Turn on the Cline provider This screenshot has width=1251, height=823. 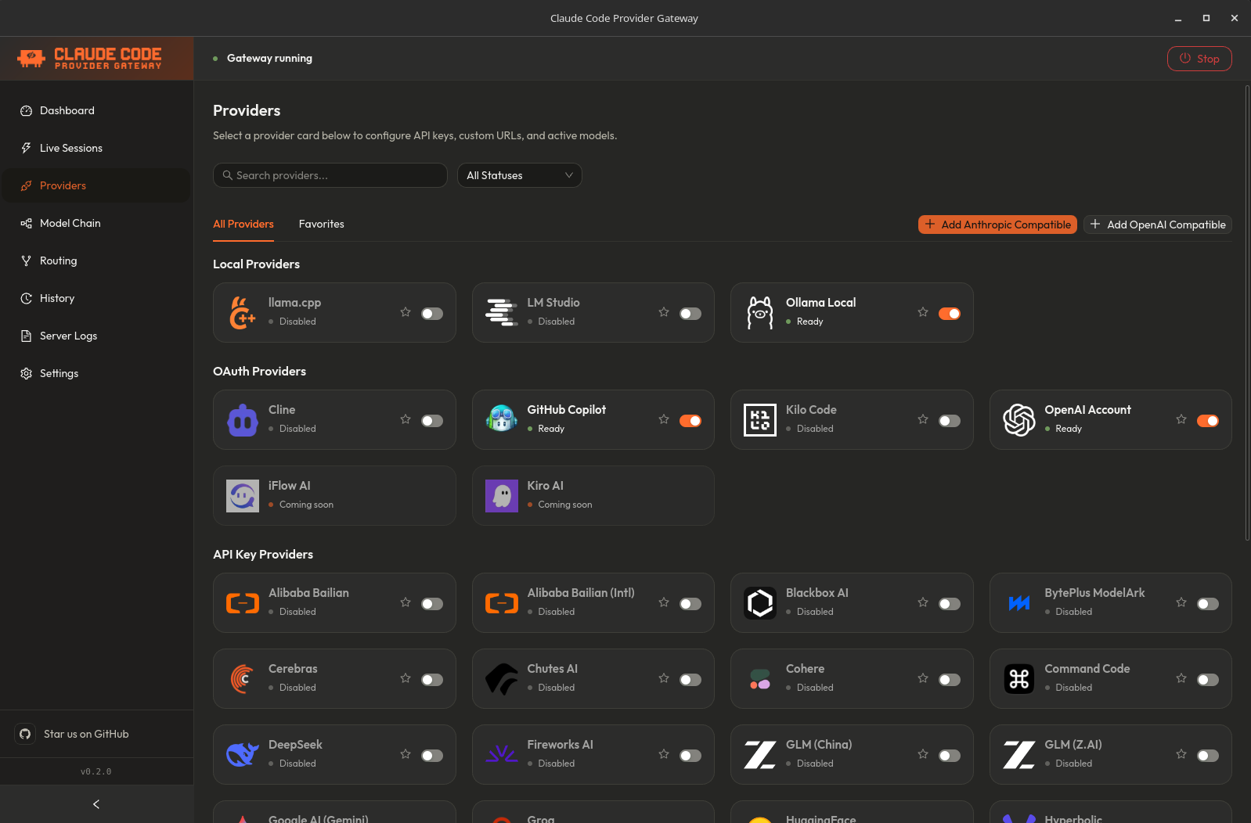pyautogui.click(x=432, y=421)
